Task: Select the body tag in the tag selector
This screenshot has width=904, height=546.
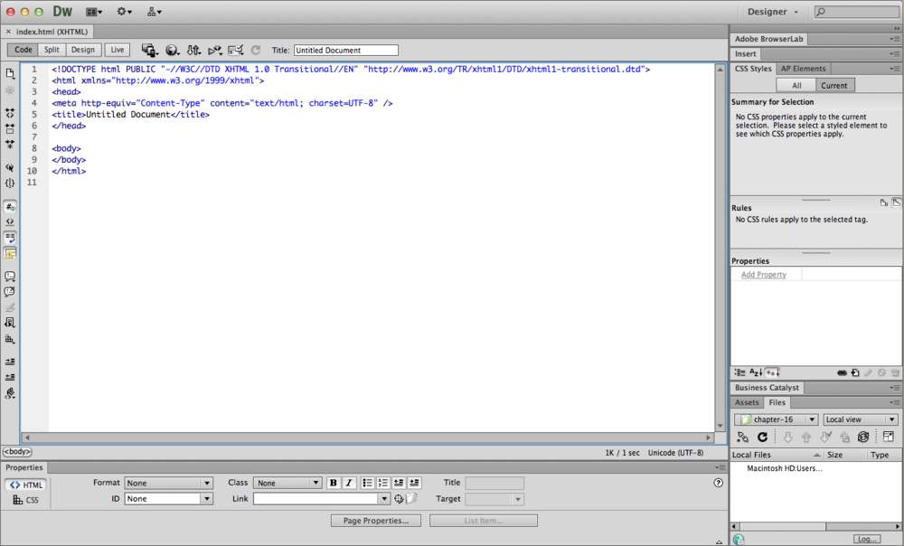Action: [x=16, y=450]
